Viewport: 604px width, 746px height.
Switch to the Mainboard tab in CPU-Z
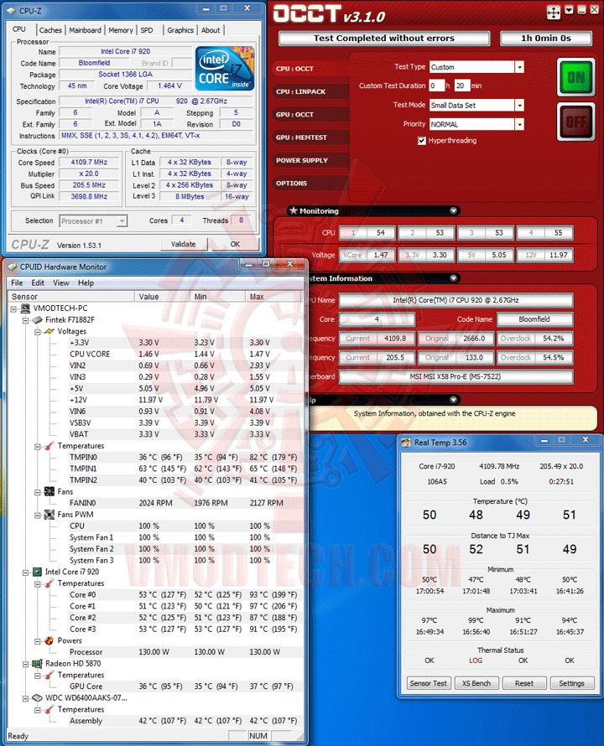pos(86,30)
